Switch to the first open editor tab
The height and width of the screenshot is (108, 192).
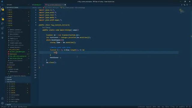point(37,5)
